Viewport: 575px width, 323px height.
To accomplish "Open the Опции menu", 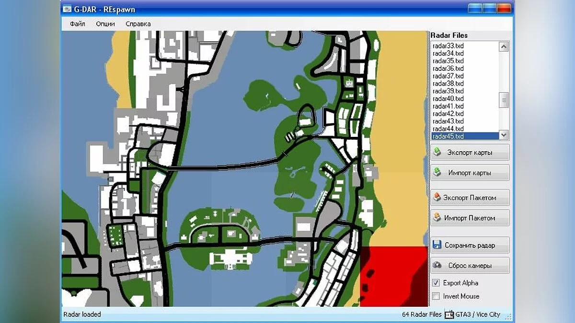I will (105, 23).
